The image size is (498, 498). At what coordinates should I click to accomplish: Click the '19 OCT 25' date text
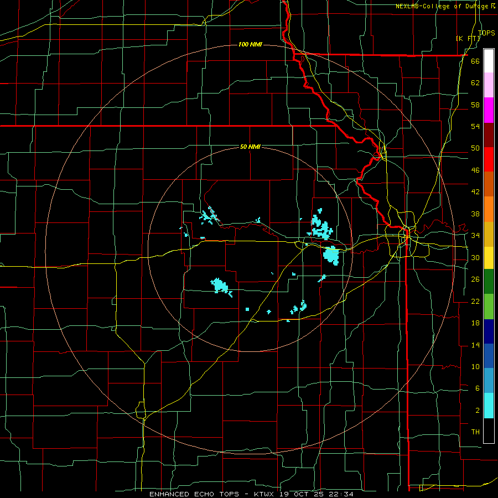(302, 494)
